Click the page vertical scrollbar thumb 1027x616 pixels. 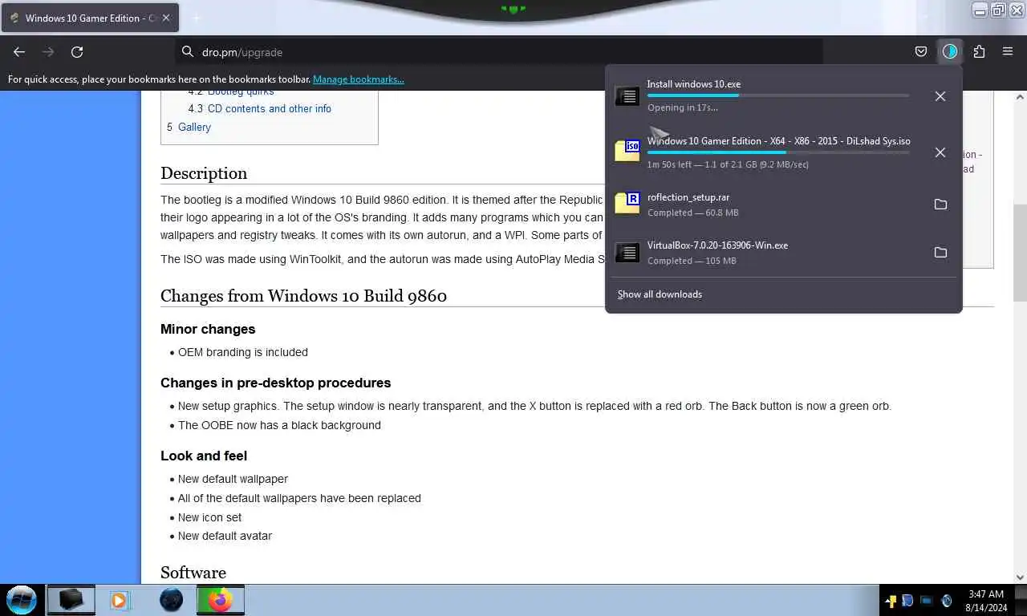[x=1020, y=253]
